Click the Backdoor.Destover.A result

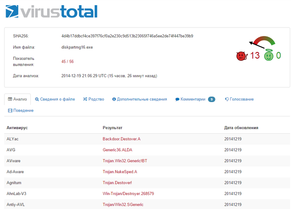tap(122, 139)
